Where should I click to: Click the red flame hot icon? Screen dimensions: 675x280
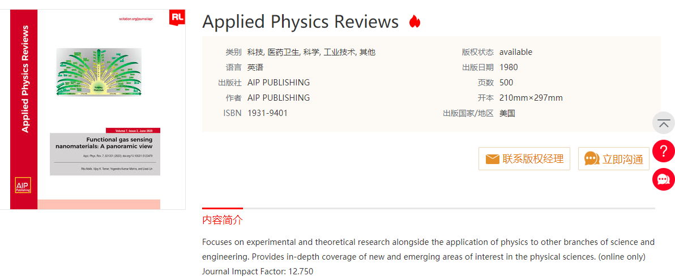coord(415,21)
